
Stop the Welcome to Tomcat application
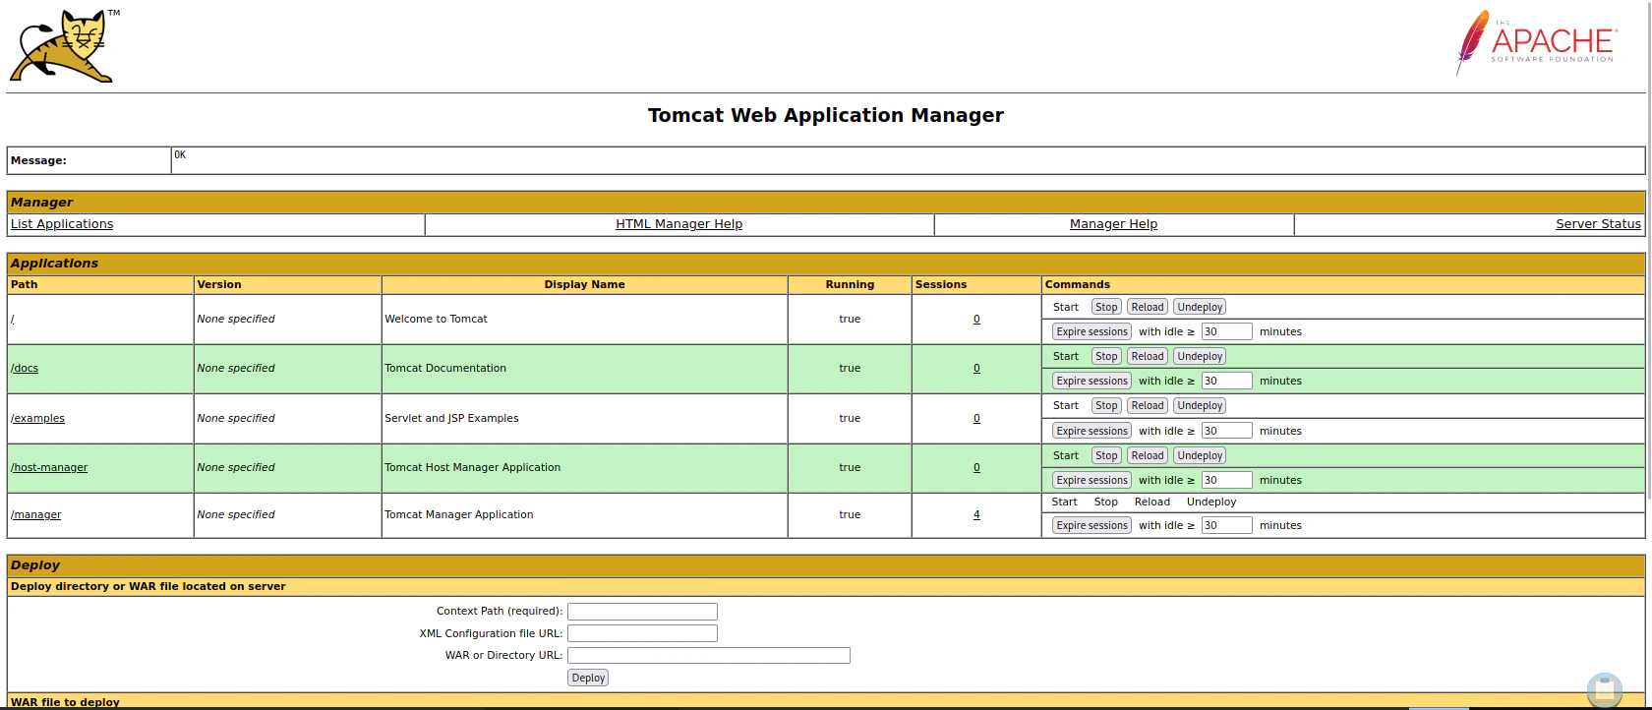tap(1106, 307)
